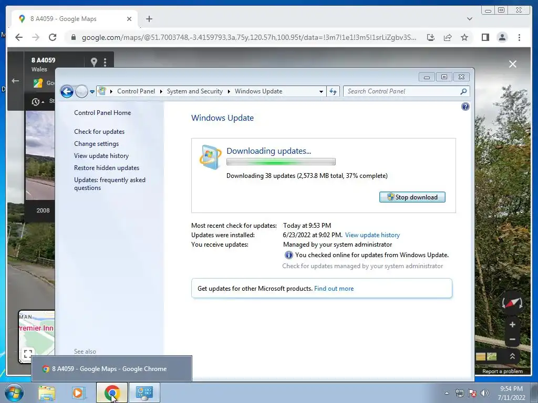
Task: Click Check for updates managed by administrator
Action: 363,266
